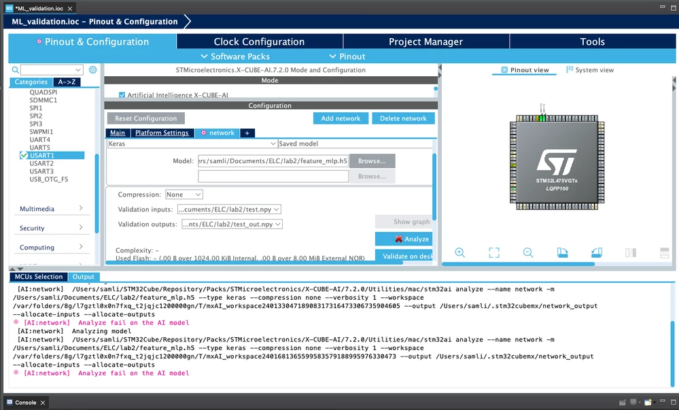
Task: Expand the Software Packs menu
Action: click(x=235, y=56)
